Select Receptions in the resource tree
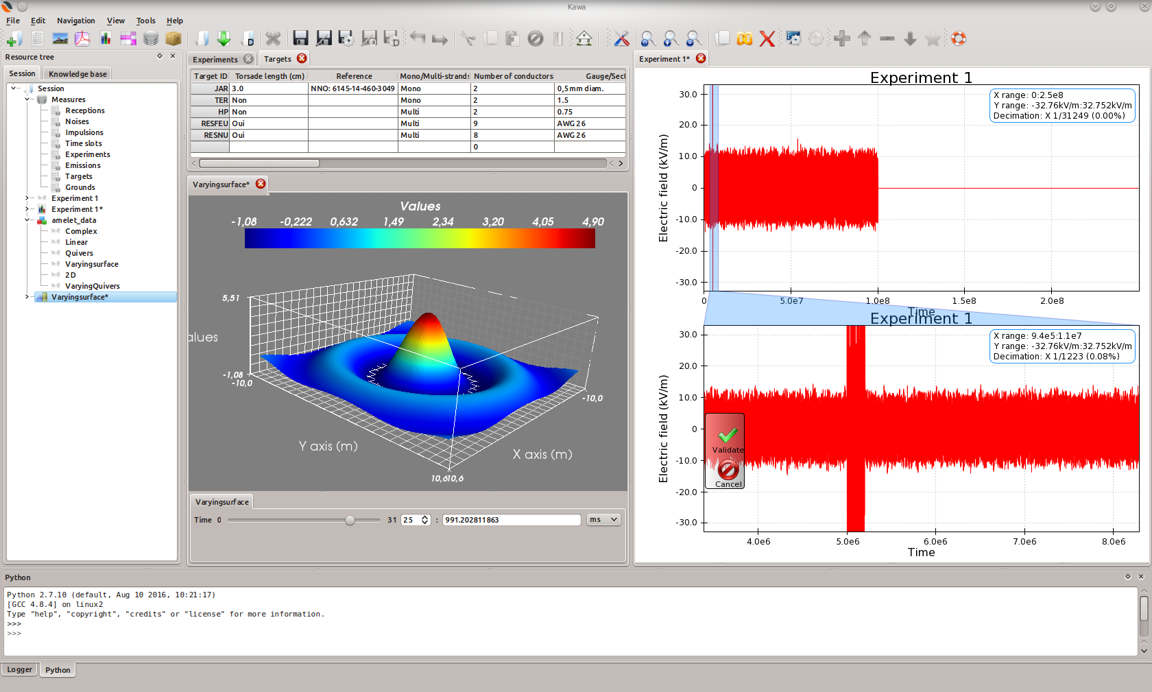 click(85, 110)
